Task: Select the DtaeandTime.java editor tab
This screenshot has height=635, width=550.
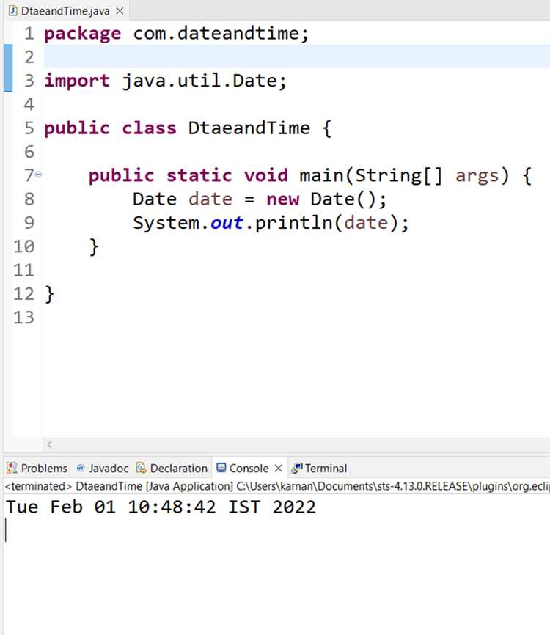Action: (65, 11)
